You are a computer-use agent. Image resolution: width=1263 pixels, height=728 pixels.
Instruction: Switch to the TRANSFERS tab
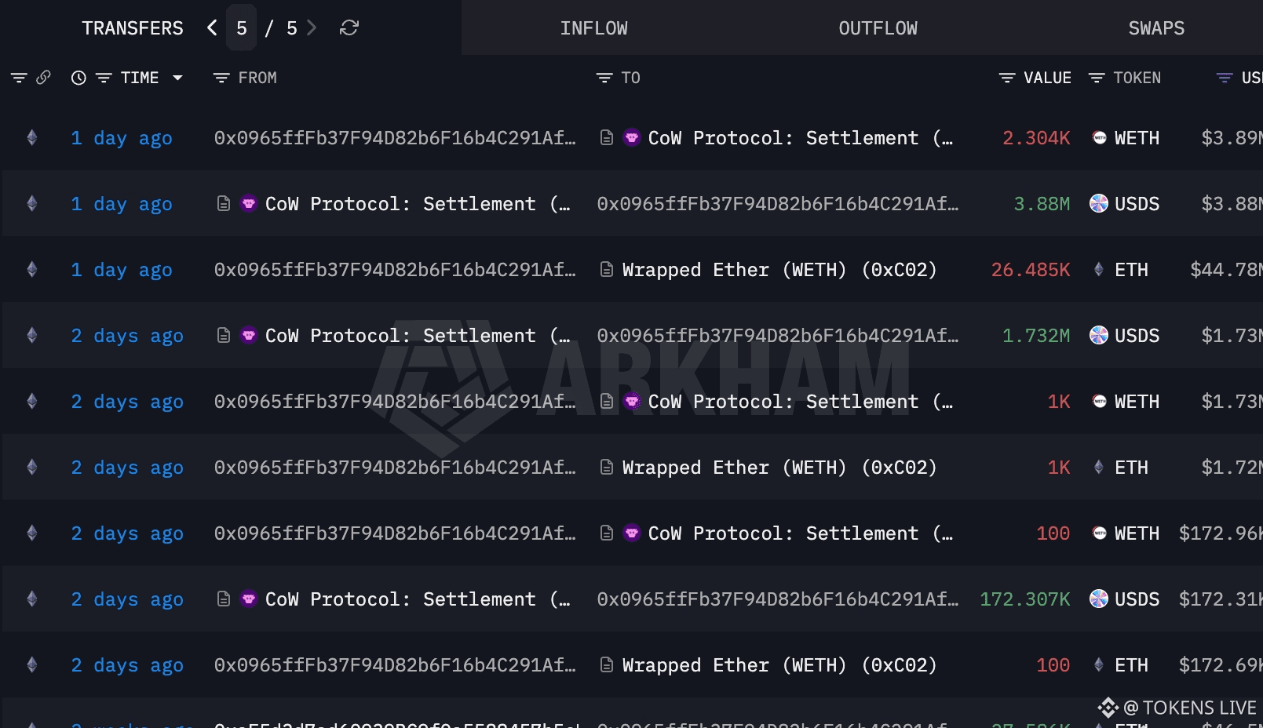[133, 28]
